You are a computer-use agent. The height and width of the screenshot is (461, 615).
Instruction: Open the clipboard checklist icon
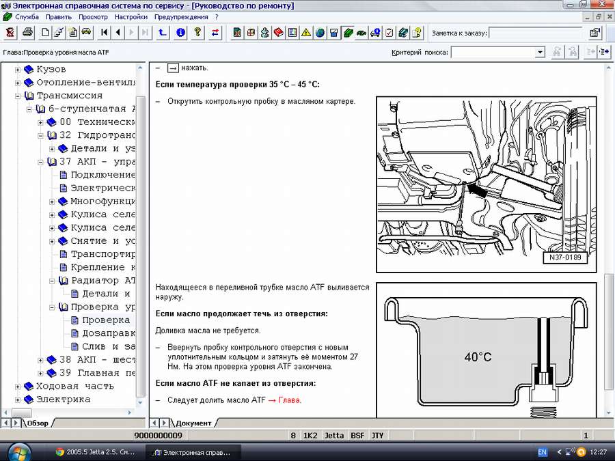[x=389, y=33]
